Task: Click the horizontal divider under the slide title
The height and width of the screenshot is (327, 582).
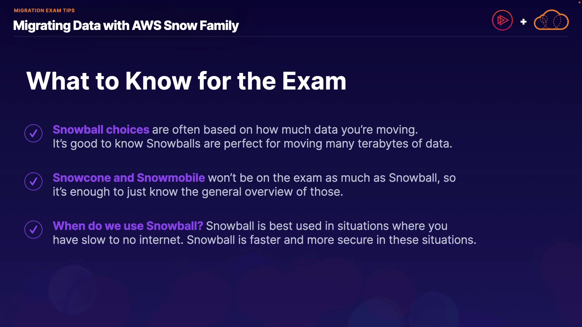Action: click(x=291, y=37)
